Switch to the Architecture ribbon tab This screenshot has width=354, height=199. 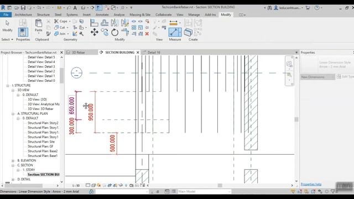23,15
